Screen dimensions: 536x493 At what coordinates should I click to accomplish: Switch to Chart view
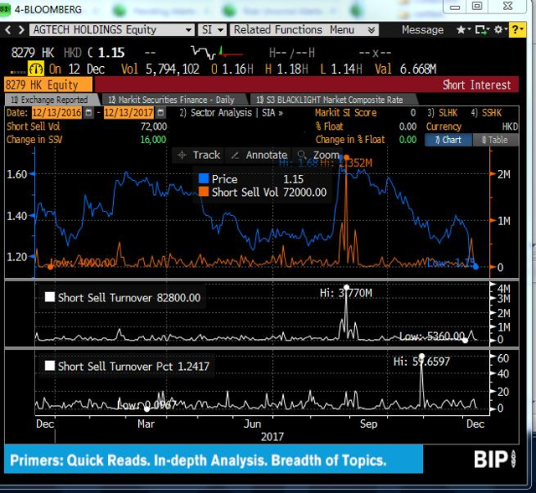449,140
